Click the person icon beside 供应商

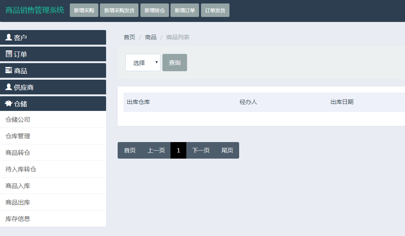[x=8, y=87]
